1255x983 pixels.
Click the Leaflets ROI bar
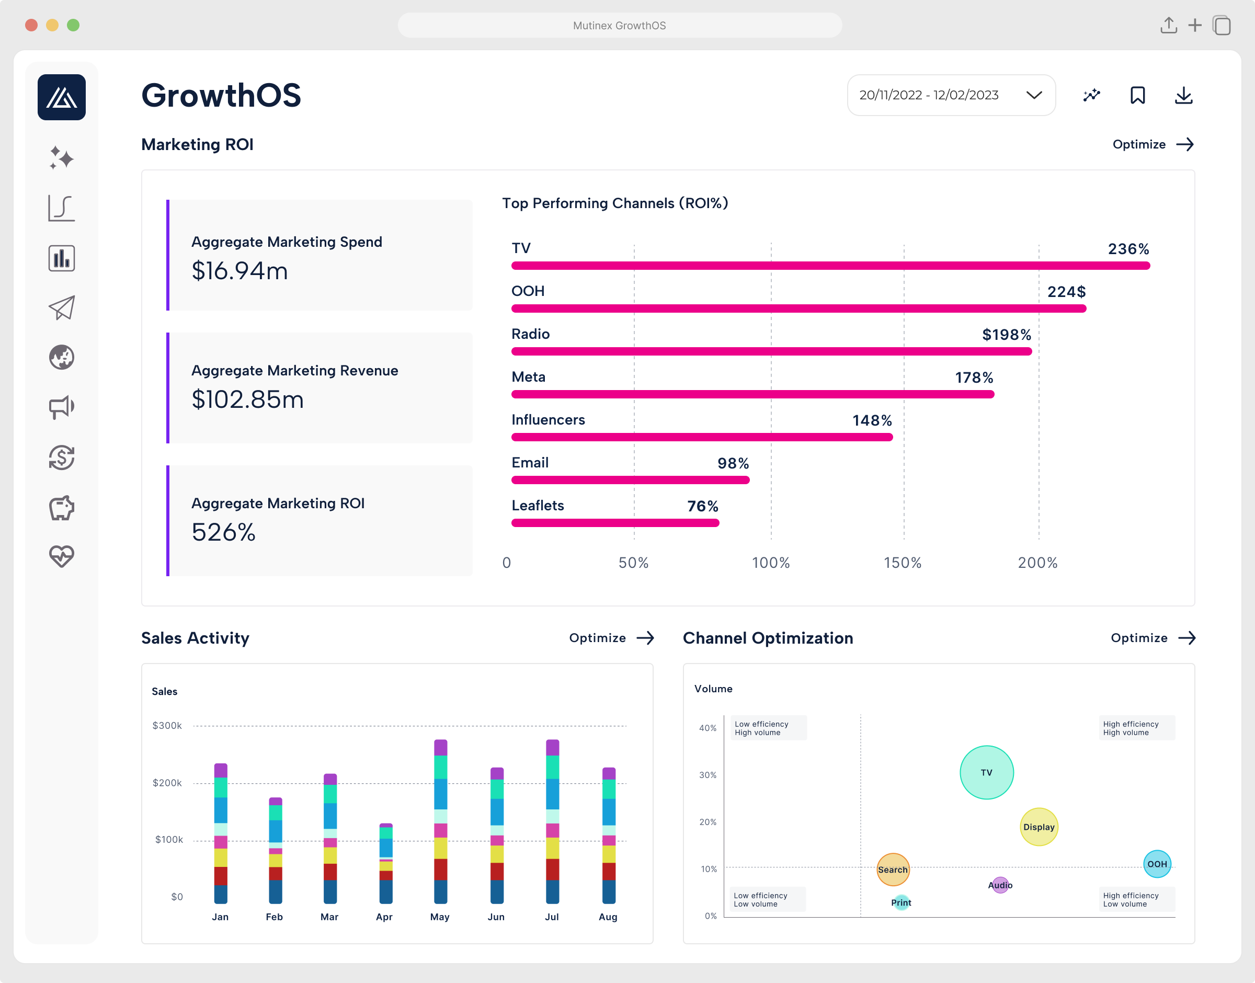pos(615,523)
